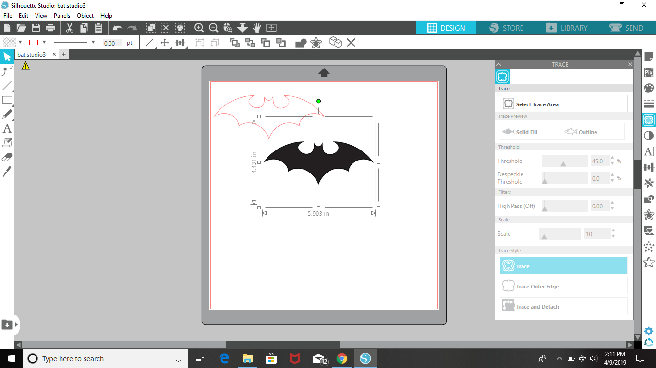
Task: Click the Delete X icon in toolbar
Action: click(351, 43)
